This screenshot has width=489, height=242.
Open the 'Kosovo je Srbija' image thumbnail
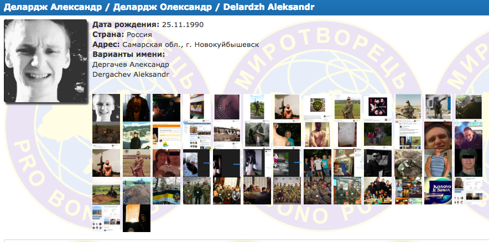439,191
